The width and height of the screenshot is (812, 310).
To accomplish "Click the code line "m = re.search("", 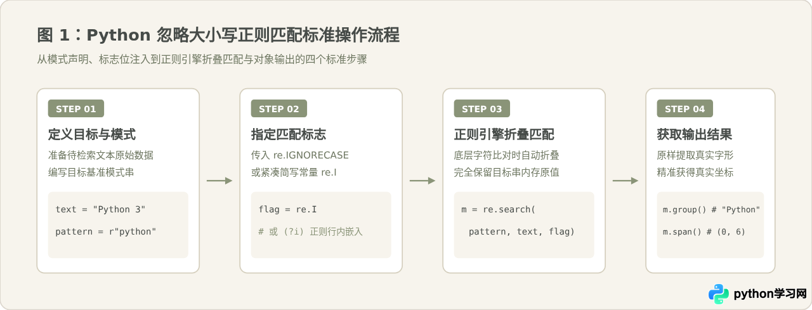I will point(499,209).
